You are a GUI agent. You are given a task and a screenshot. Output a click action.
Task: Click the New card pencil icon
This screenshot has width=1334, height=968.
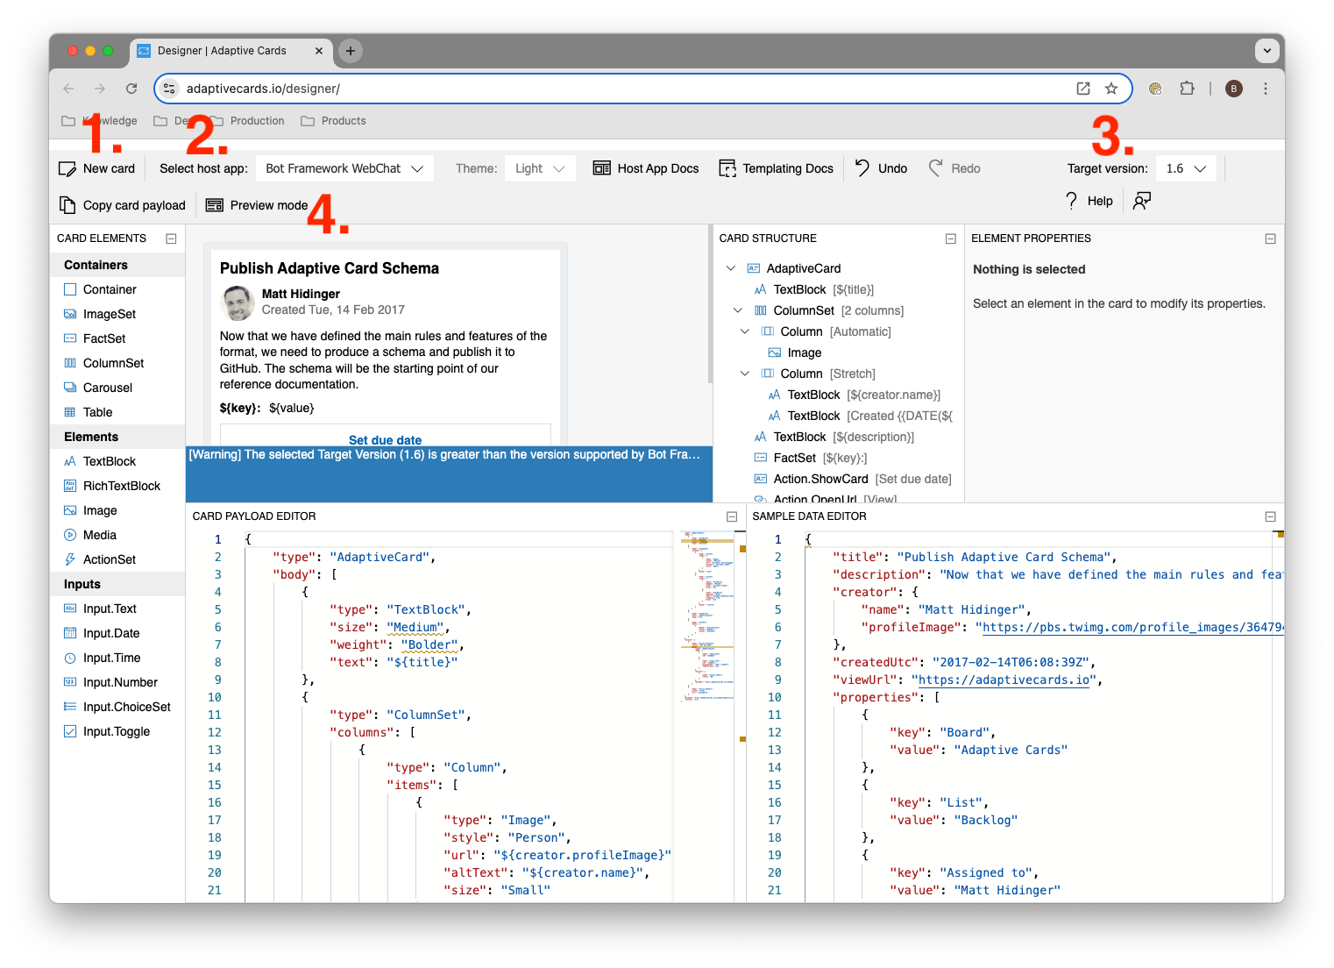[x=67, y=168]
